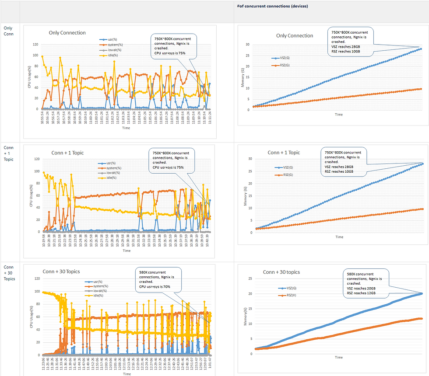Click the '#of concurrent connections (devices)' column header

point(272,6)
